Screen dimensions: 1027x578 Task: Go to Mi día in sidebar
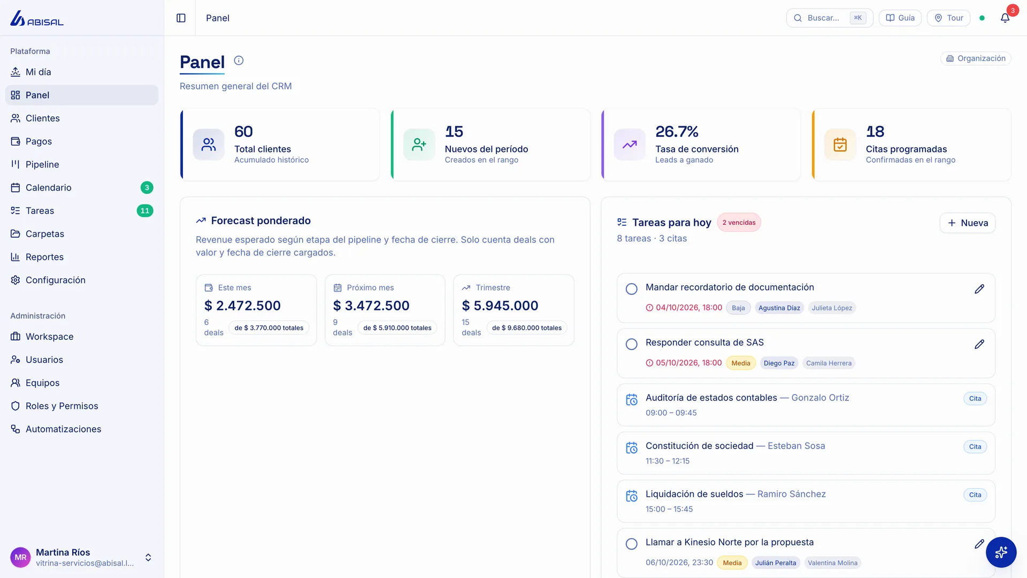(82, 72)
